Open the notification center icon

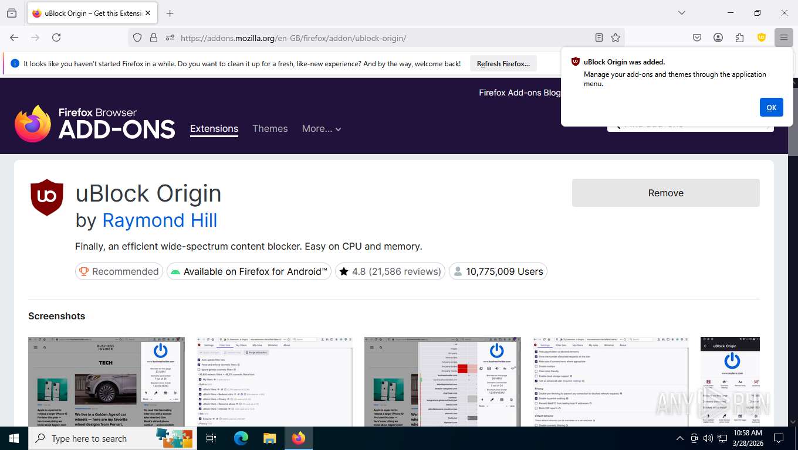point(779,438)
